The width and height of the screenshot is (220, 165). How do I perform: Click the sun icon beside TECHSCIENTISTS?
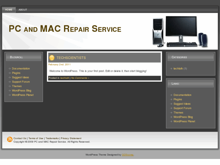[x=52, y=58]
